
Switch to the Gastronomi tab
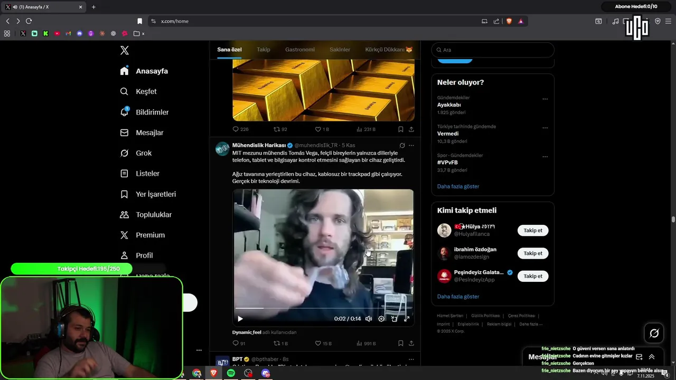pyautogui.click(x=300, y=50)
